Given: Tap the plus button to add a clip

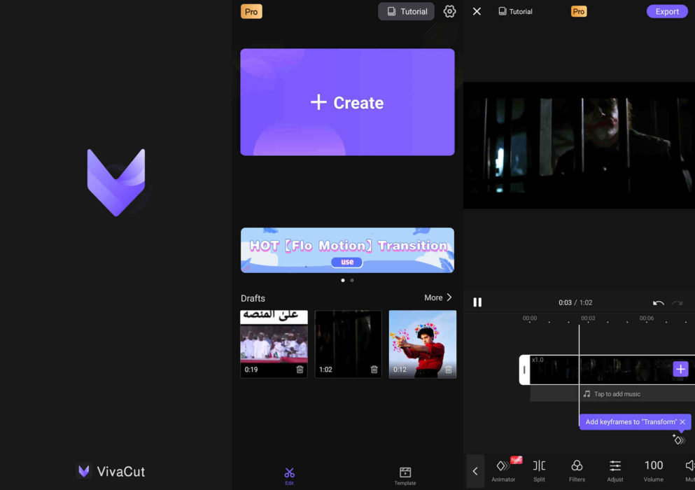Looking at the screenshot, I should coord(680,369).
